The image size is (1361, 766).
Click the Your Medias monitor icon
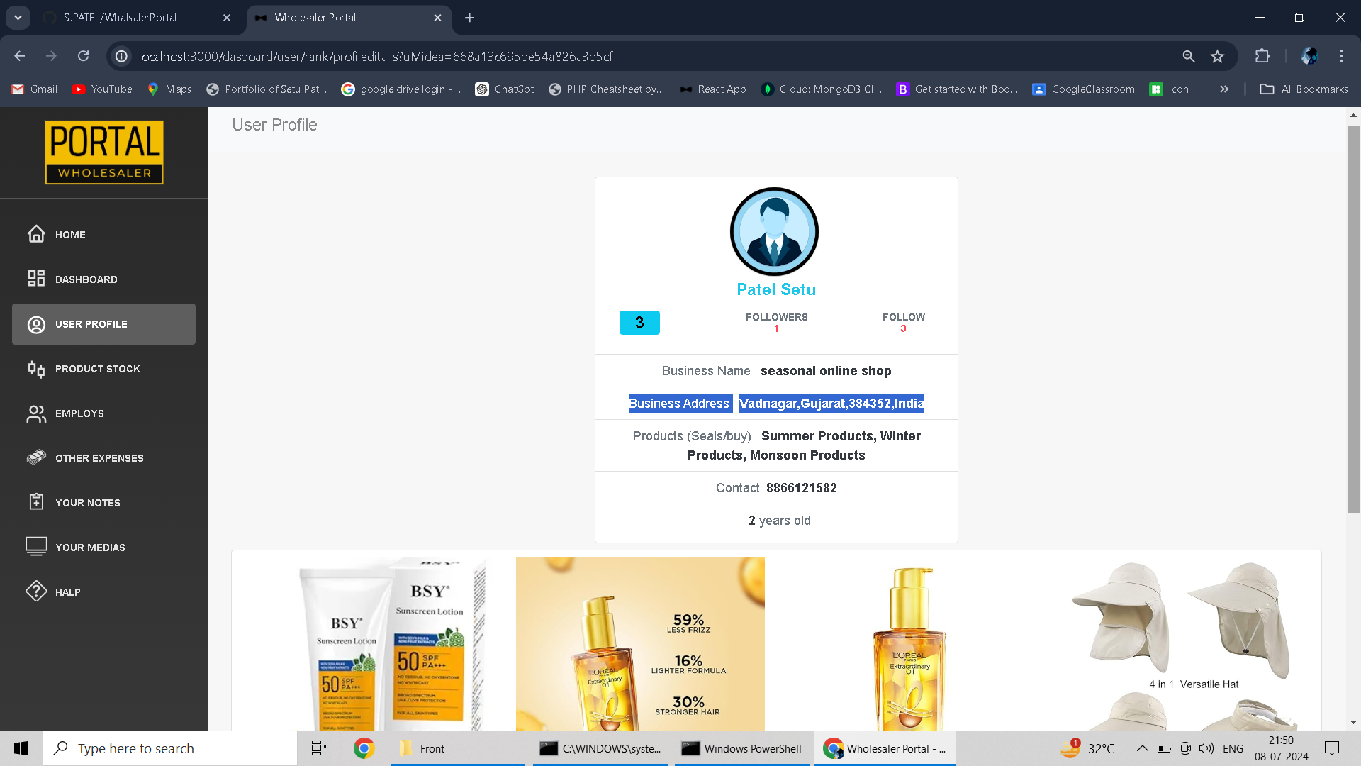pyautogui.click(x=36, y=546)
